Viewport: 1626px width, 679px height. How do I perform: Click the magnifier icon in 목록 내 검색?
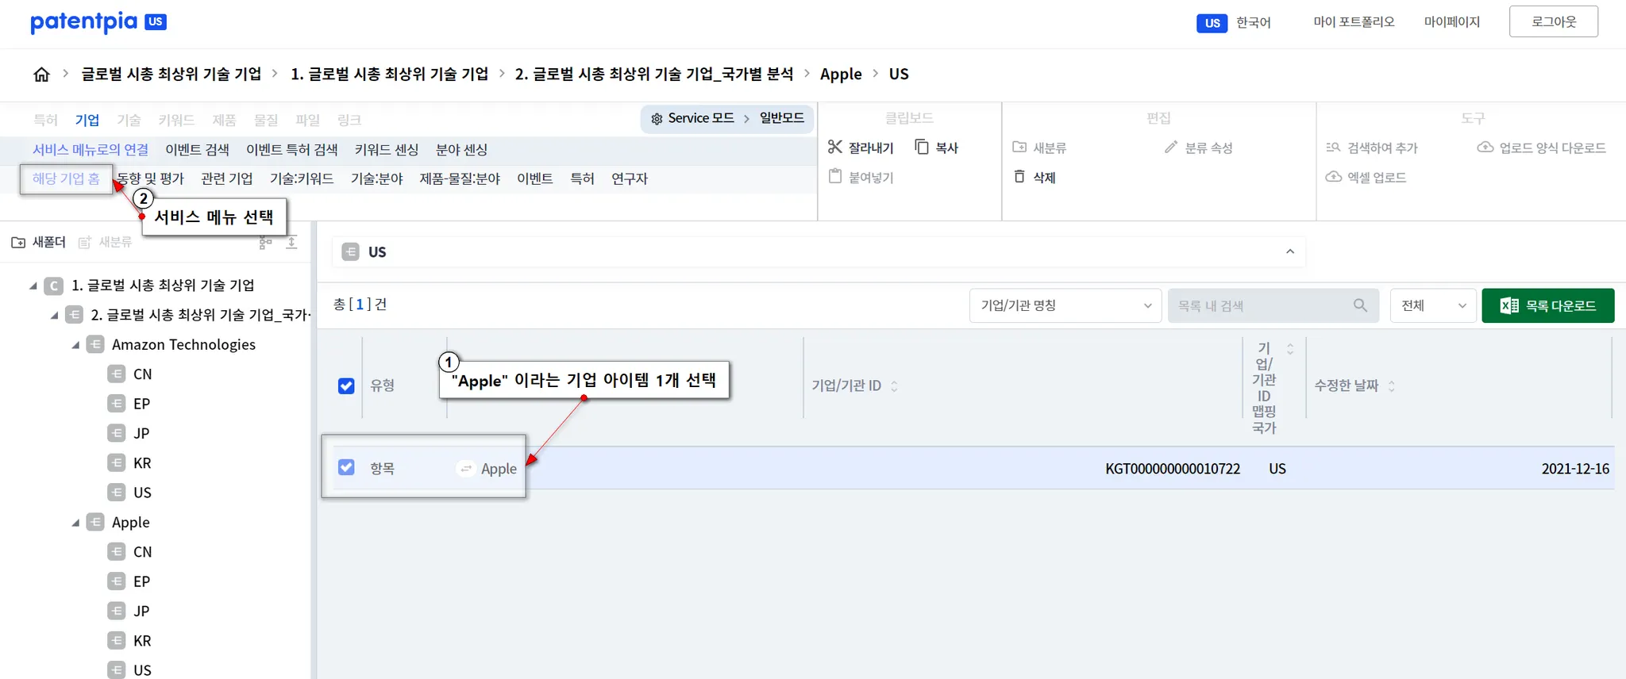pos(1360,305)
